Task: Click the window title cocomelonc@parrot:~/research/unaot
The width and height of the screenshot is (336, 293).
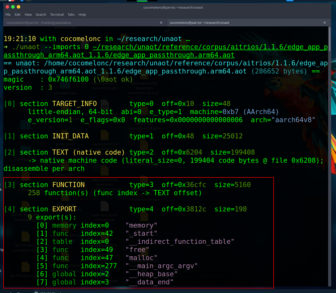Action: (x=173, y=7)
